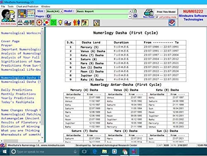Image resolution: width=207 pixels, height=156 pixels.
Task: Open Name Changes through sidebar entry
Action: (x=21, y=110)
